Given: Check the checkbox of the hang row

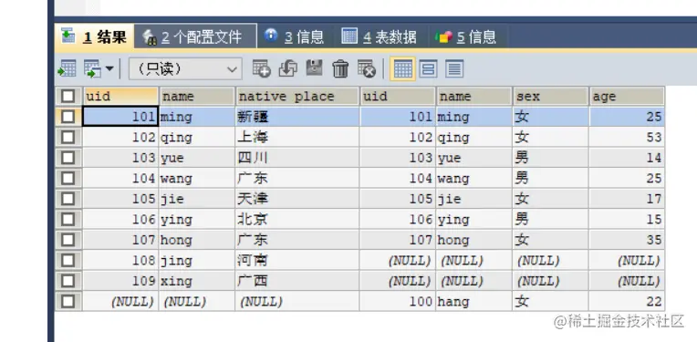Looking at the screenshot, I should [x=68, y=302].
